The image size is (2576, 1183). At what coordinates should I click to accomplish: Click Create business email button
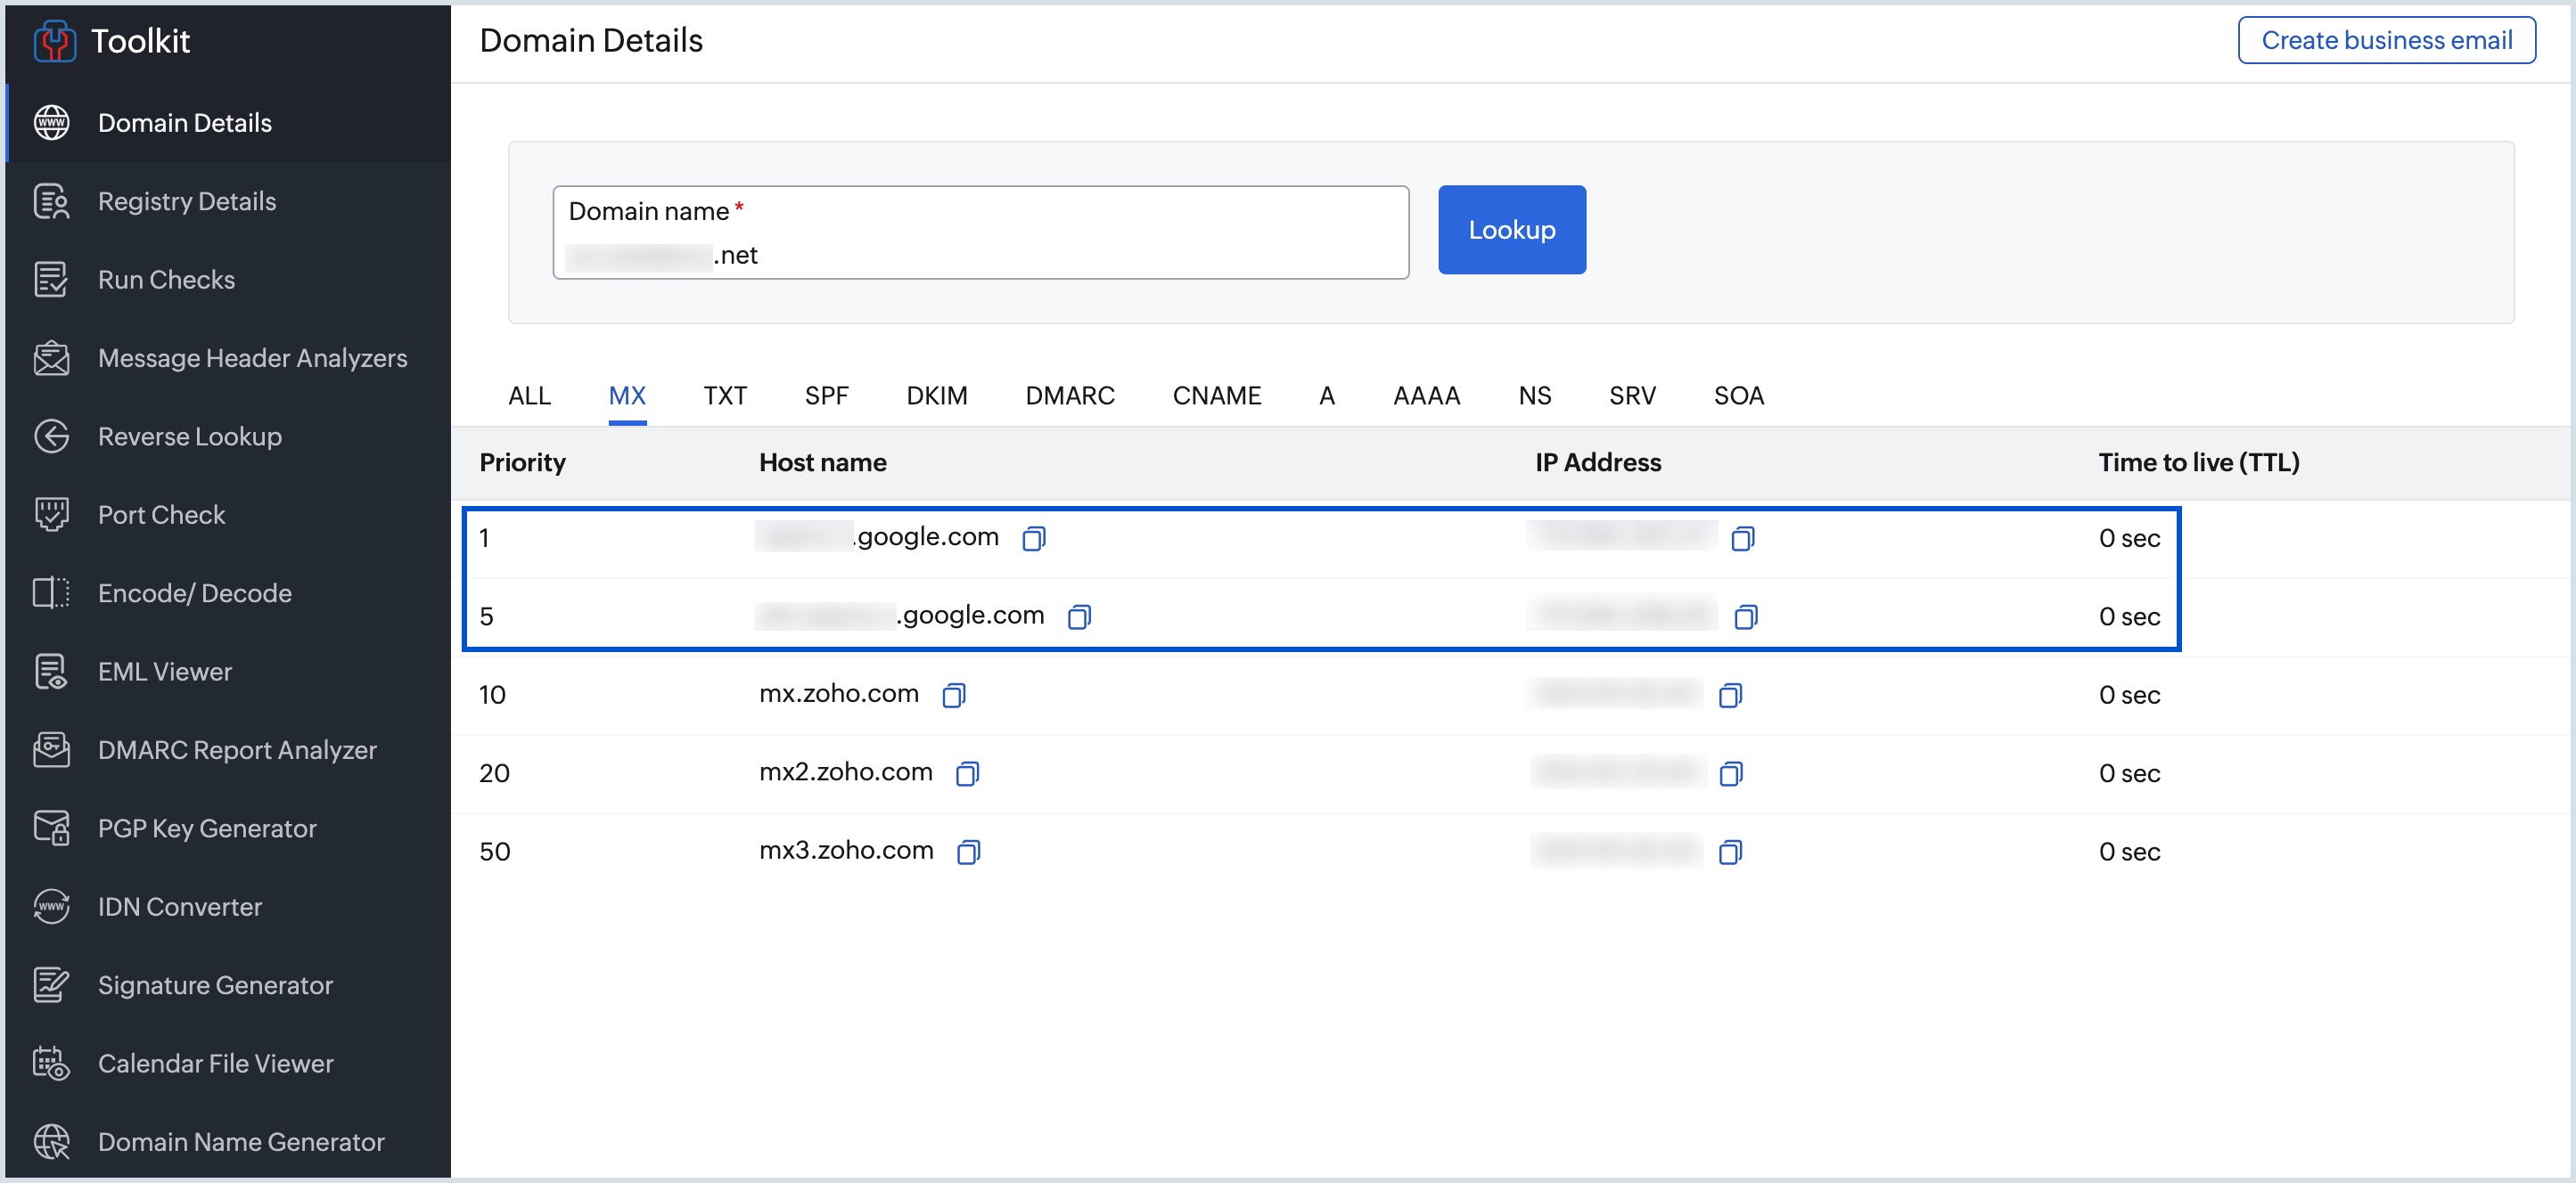click(2385, 40)
